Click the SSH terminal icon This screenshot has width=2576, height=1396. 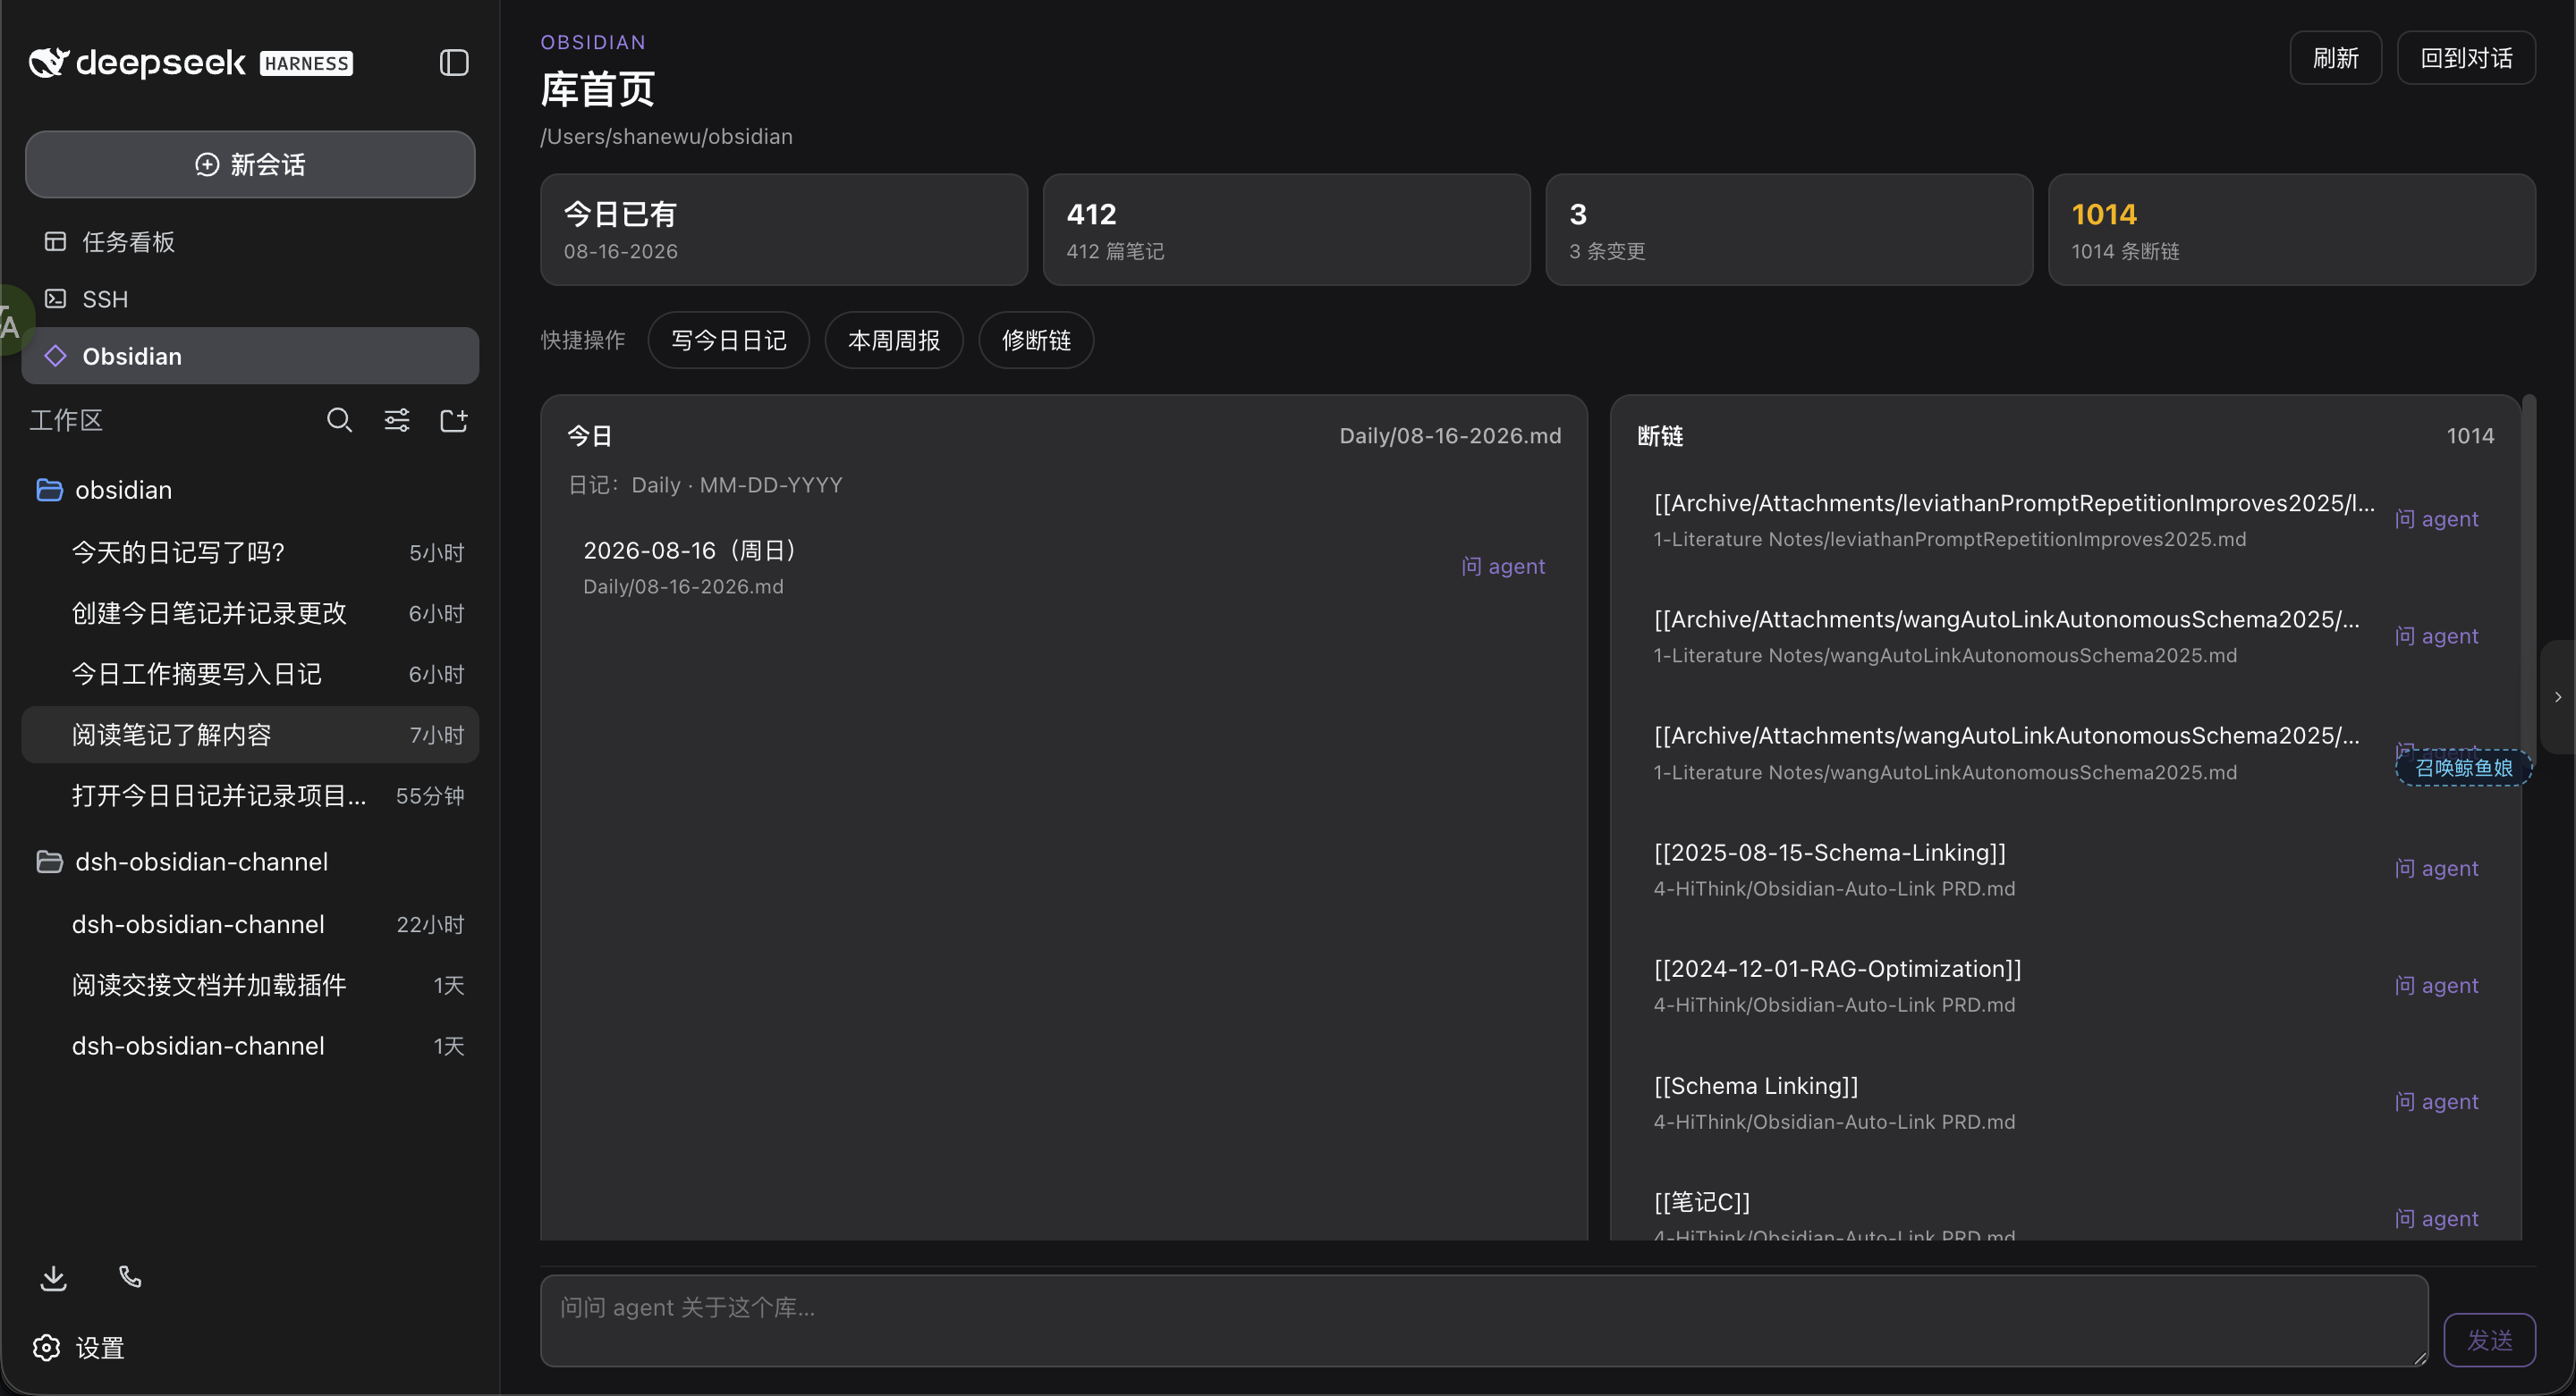click(55, 299)
